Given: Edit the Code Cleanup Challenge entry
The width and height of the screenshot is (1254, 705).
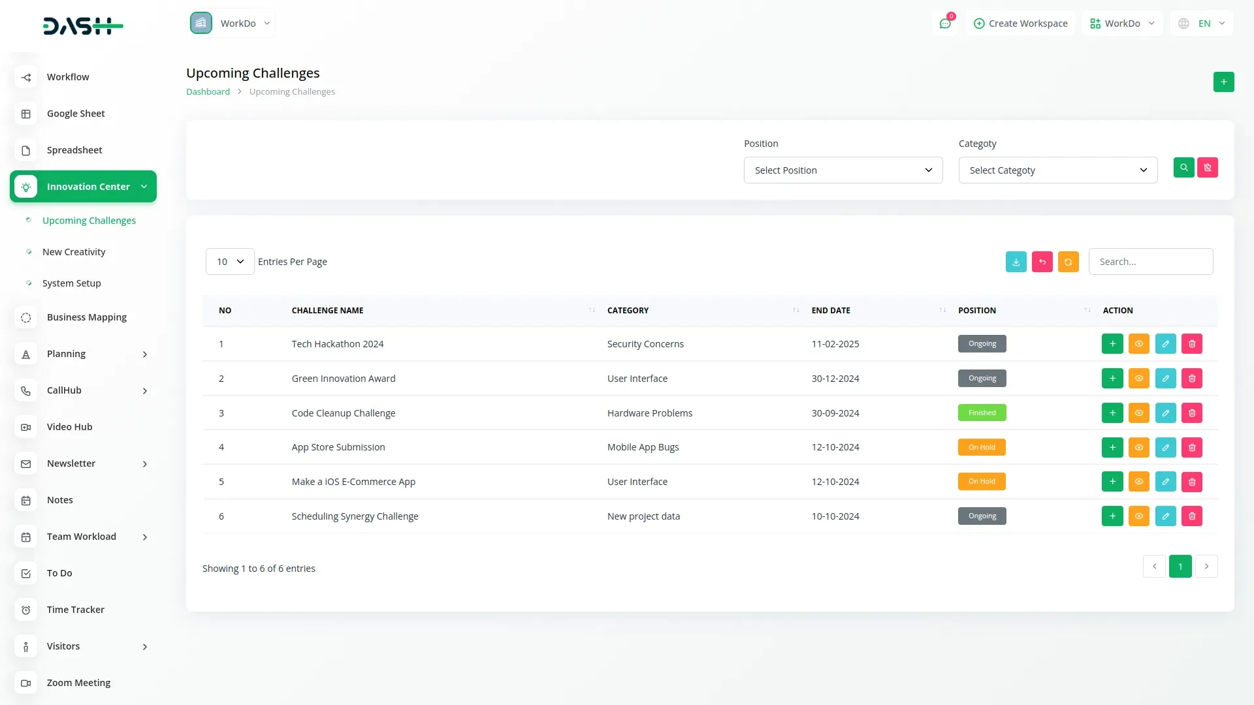Looking at the screenshot, I should [1165, 413].
